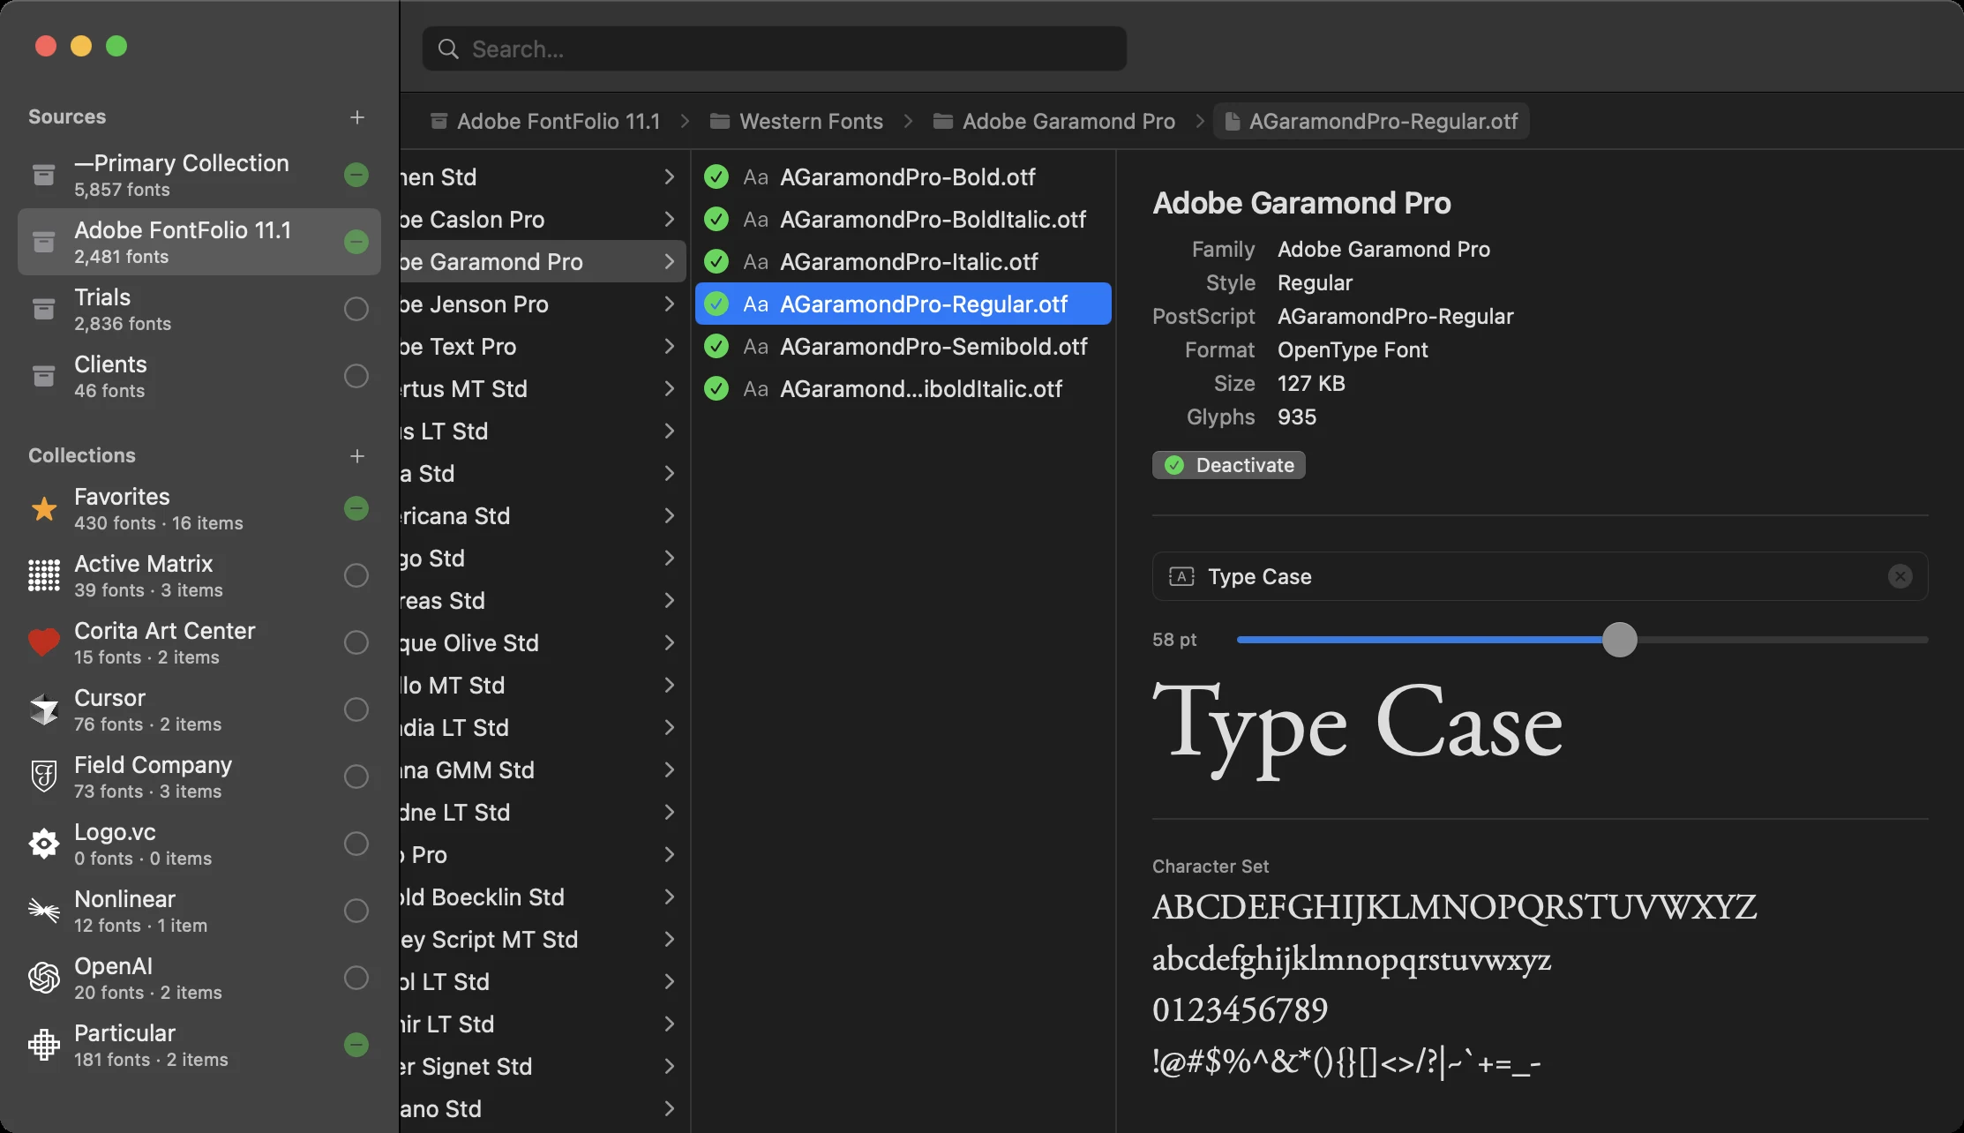Activate the Trials source
Screen dimensions: 1964x1133
tap(356, 309)
